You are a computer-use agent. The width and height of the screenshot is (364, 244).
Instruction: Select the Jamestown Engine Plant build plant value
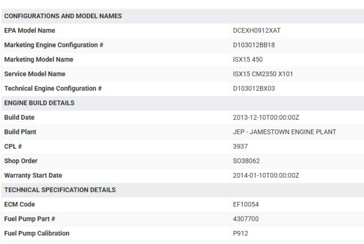pos(284,132)
